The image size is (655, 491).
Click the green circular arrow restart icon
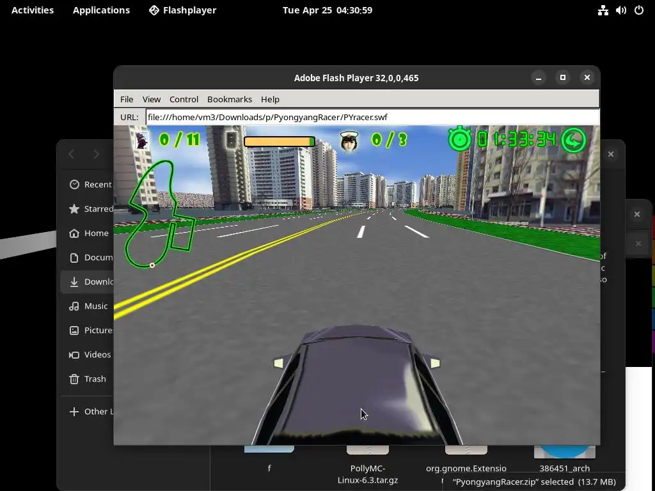[x=574, y=140]
